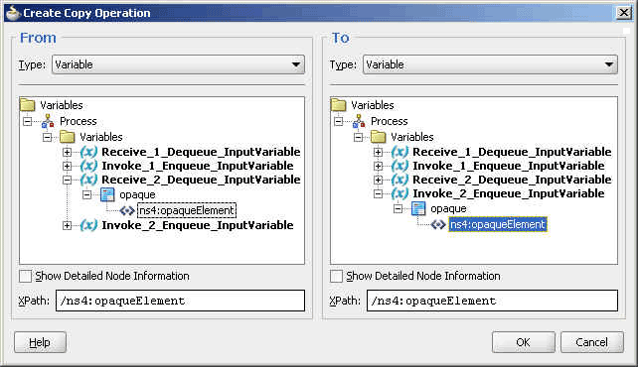Select Receive_1_Dequeue_InputVariable label in To tree
The height and width of the screenshot is (367, 638).
(512, 152)
